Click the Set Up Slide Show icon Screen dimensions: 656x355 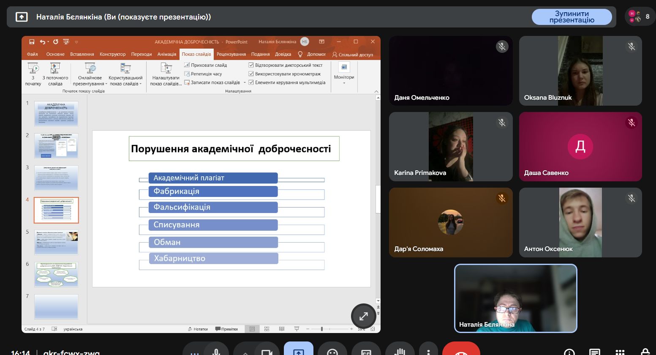pos(166,68)
